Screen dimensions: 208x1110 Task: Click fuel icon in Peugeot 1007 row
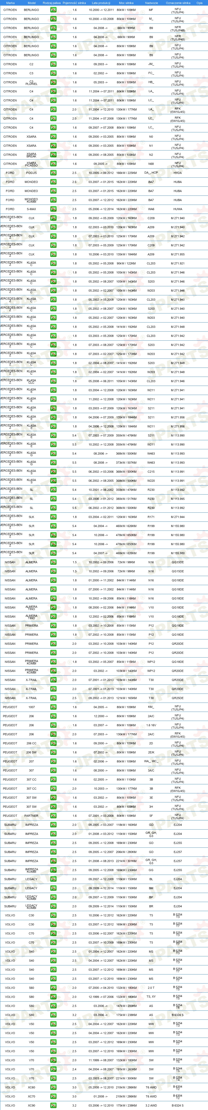[53, 707]
